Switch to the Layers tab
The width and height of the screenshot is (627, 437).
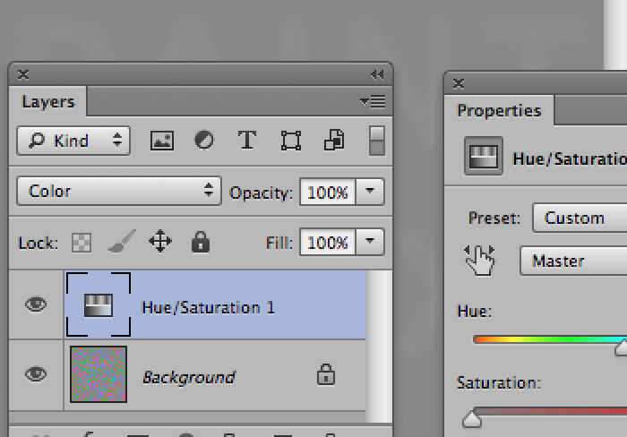(47, 101)
